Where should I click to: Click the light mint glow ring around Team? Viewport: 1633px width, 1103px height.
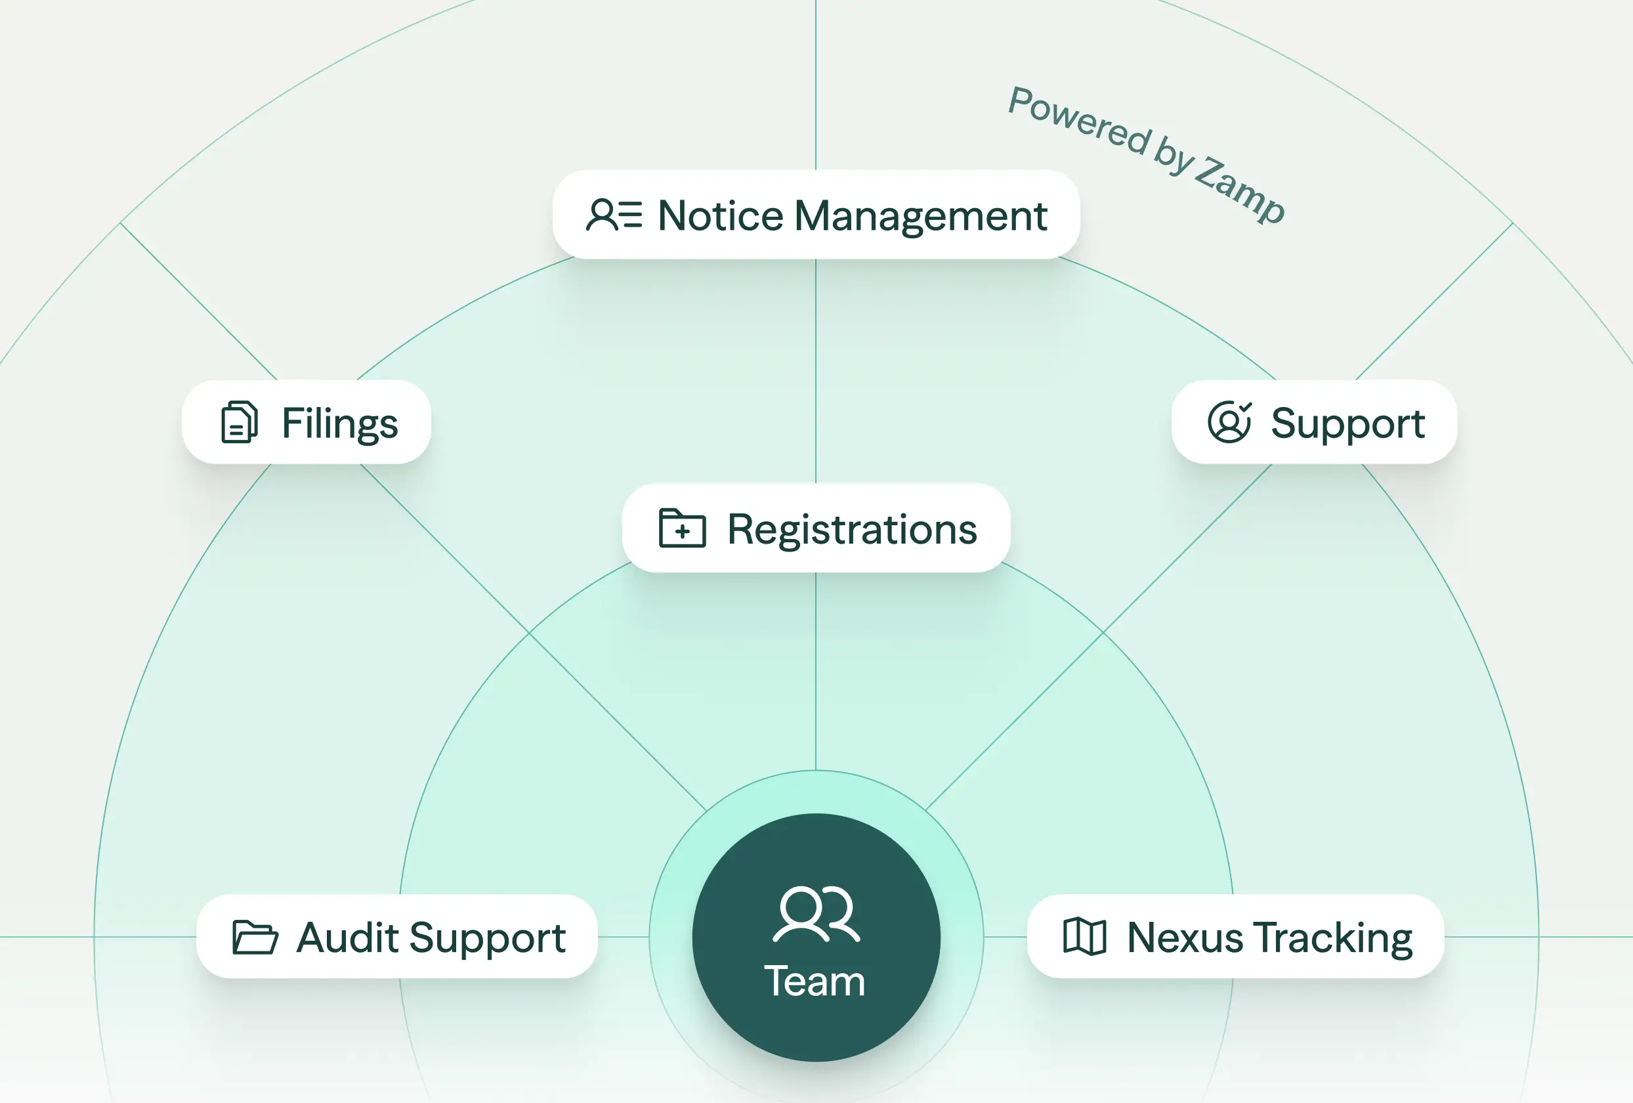[x=816, y=791]
